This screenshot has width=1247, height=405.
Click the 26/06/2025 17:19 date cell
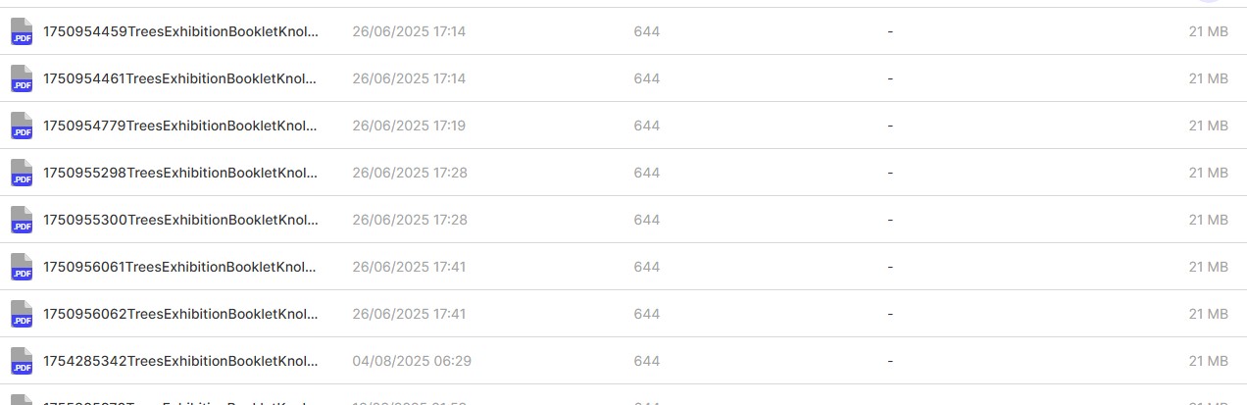point(409,126)
